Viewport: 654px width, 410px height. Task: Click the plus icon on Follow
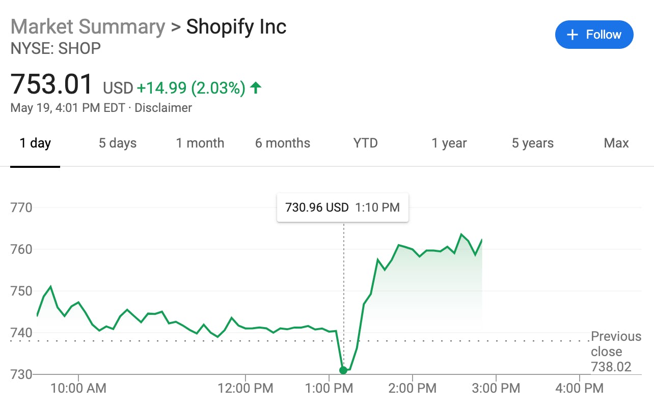pyautogui.click(x=573, y=35)
